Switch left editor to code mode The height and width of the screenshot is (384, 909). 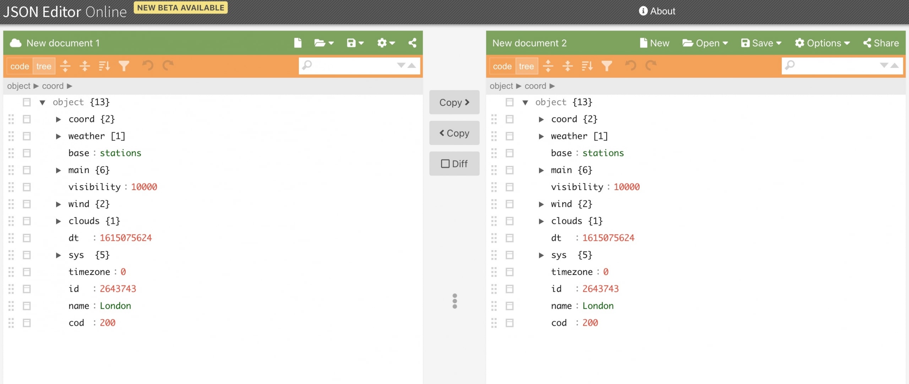[x=20, y=66]
